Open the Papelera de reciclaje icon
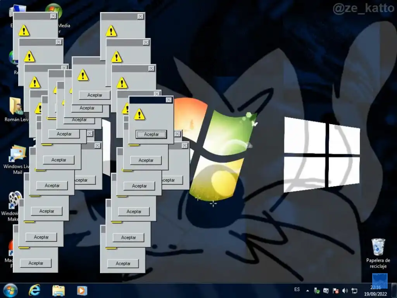The image size is (397, 298). tap(378, 247)
